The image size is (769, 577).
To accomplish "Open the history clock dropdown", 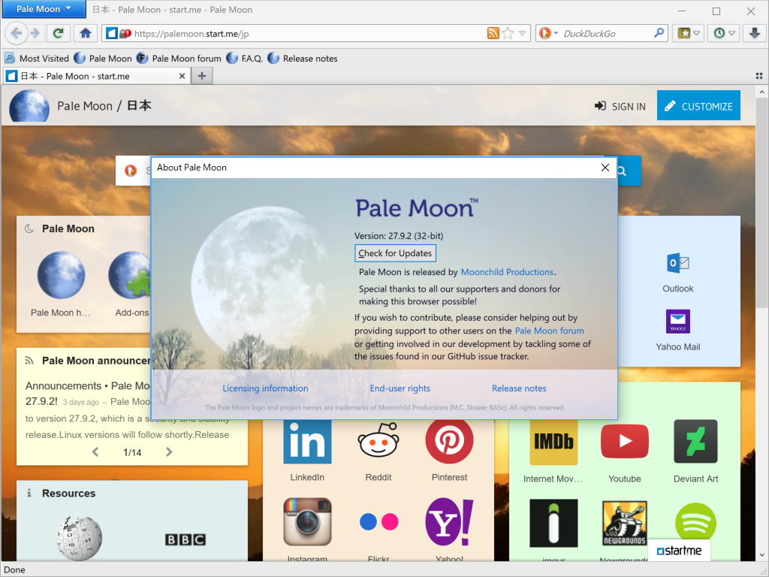I will (723, 33).
